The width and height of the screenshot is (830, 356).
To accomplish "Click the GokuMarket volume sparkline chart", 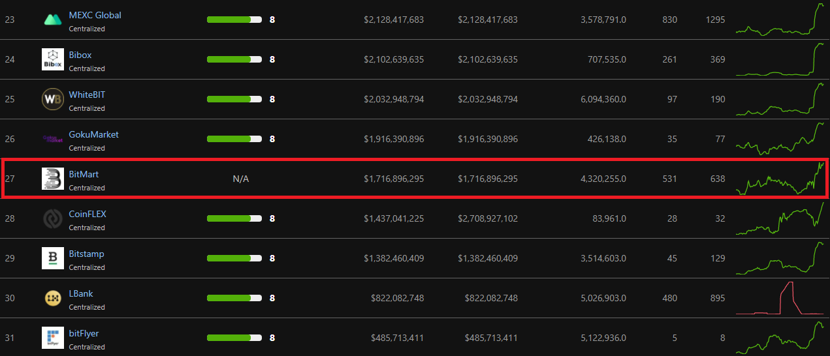I will pyautogui.click(x=780, y=138).
